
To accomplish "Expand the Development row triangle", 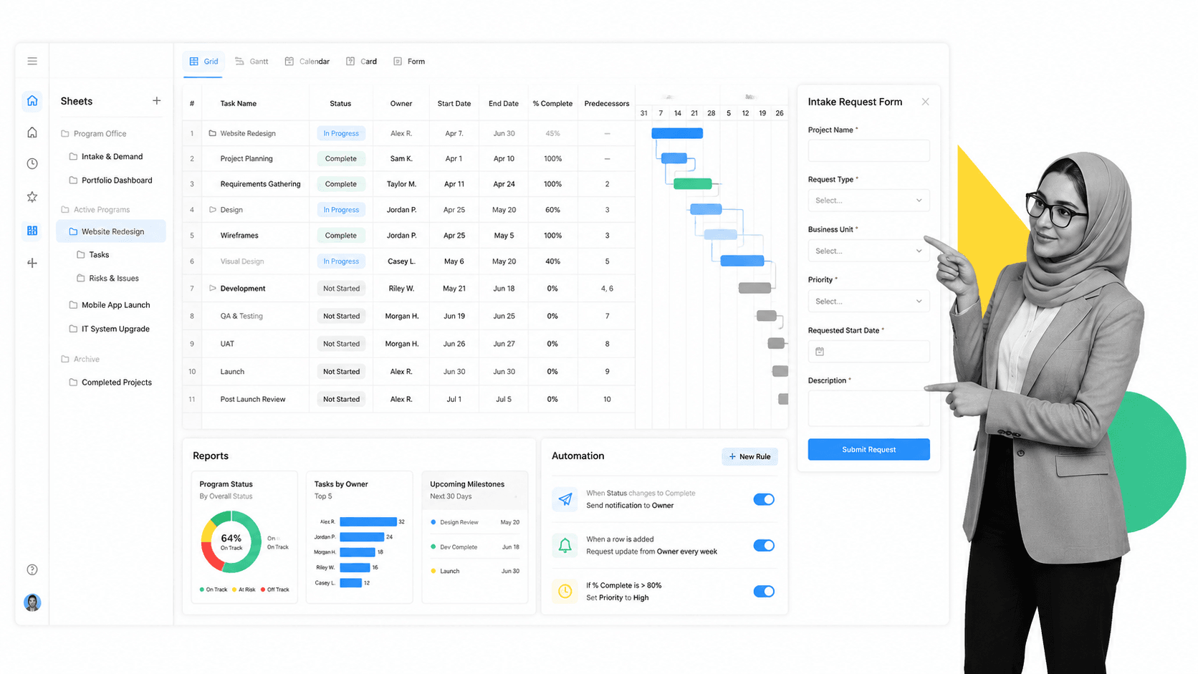I will pyautogui.click(x=212, y=288).
